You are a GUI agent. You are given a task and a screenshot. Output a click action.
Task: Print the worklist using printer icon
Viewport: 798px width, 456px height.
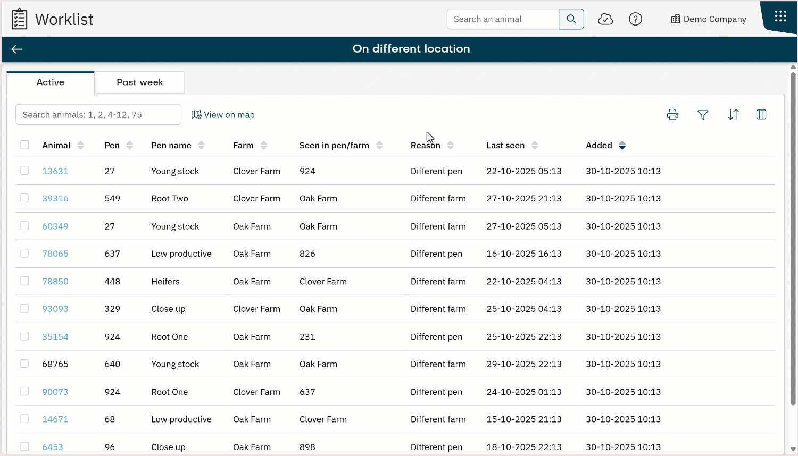click(672, 115)
